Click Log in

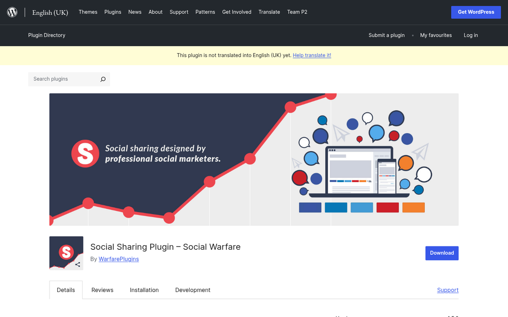(471, 36)
